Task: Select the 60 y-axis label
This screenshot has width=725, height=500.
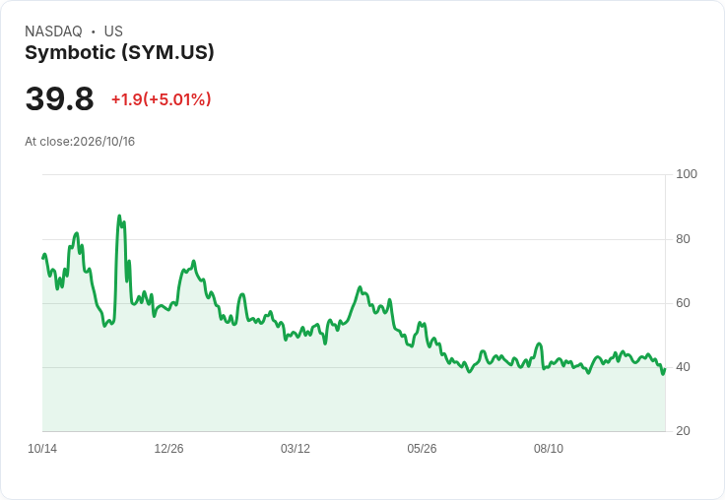Action: tap(683, 303)
